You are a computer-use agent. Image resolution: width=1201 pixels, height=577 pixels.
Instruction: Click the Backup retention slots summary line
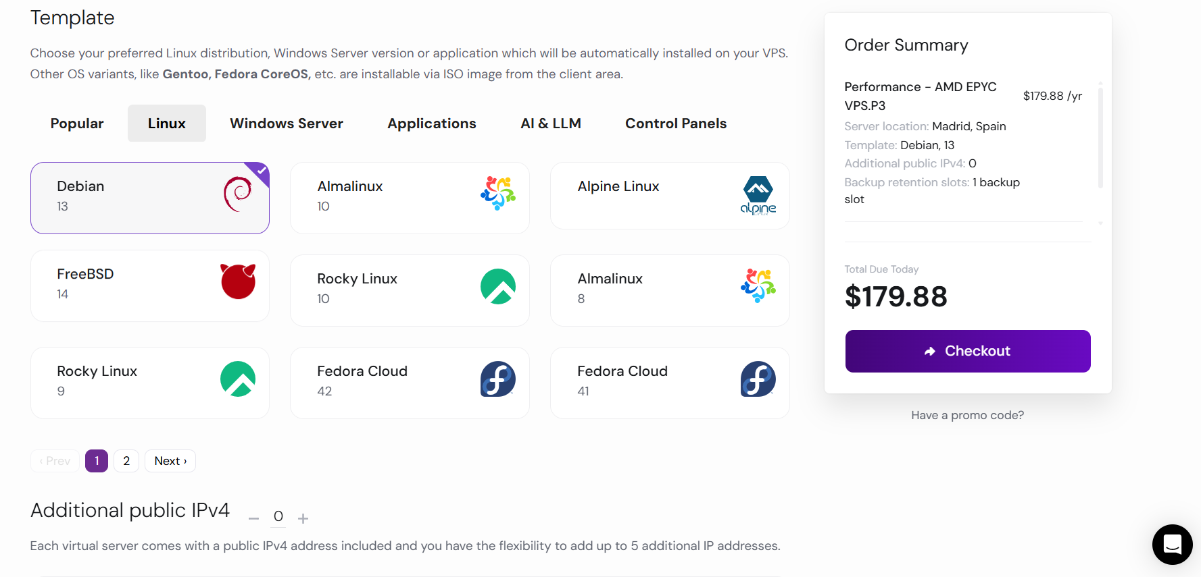click(x=932, y=191)
